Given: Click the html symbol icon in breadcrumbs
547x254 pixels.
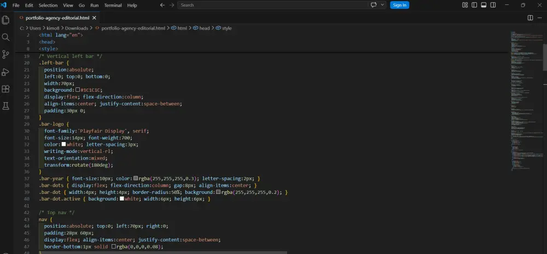Looking at the screenshot, I should tap(173, 28).
